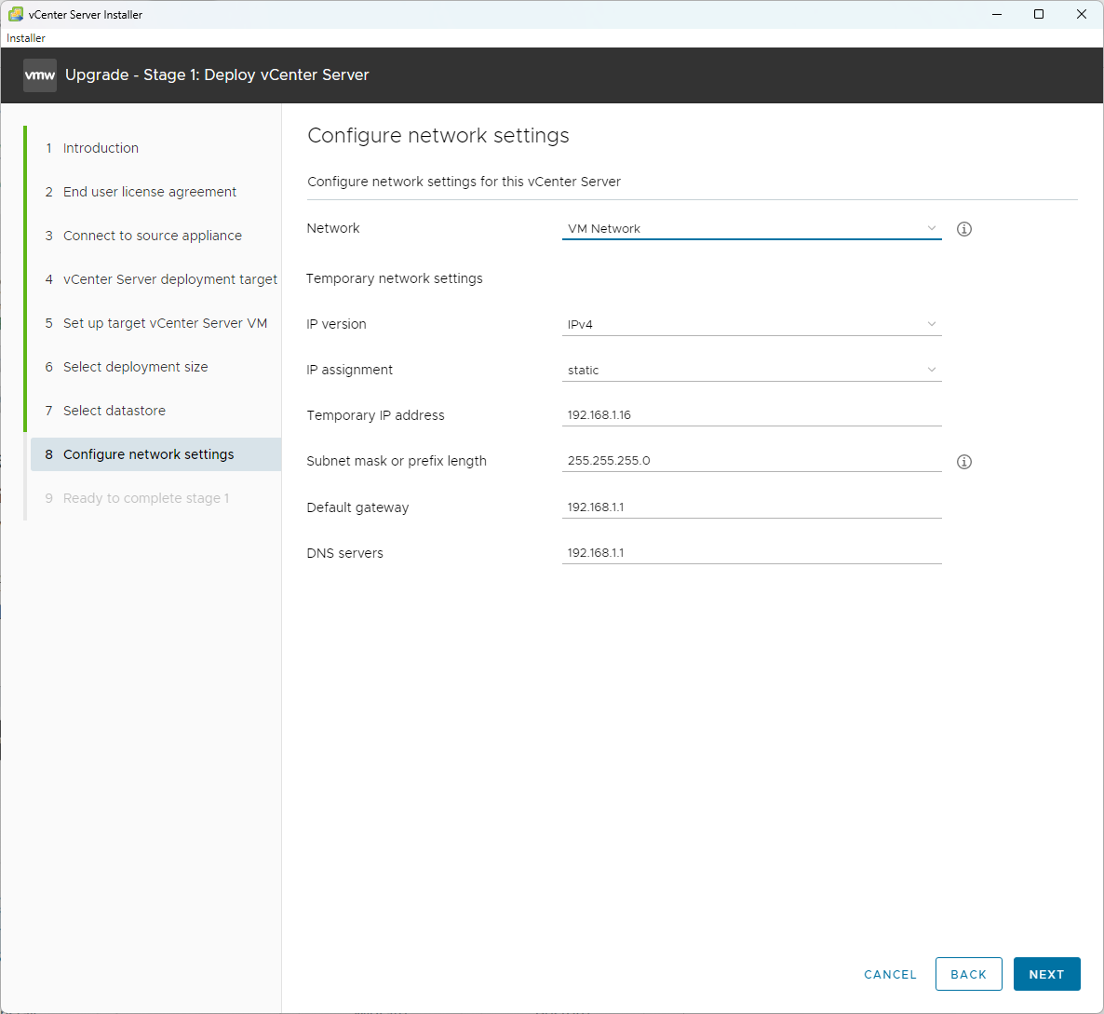Open the Installer menu
1104x1014 pixels.
point(25,37)
